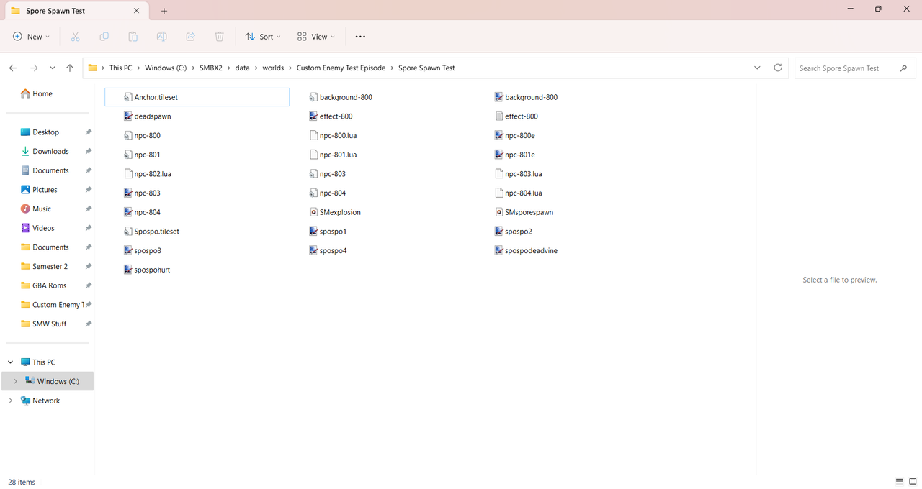Image resolution: width=922 pixels, height=489 pixels.
Task: Collapse the This PC tree node
Action: click(x=10, y=362)
